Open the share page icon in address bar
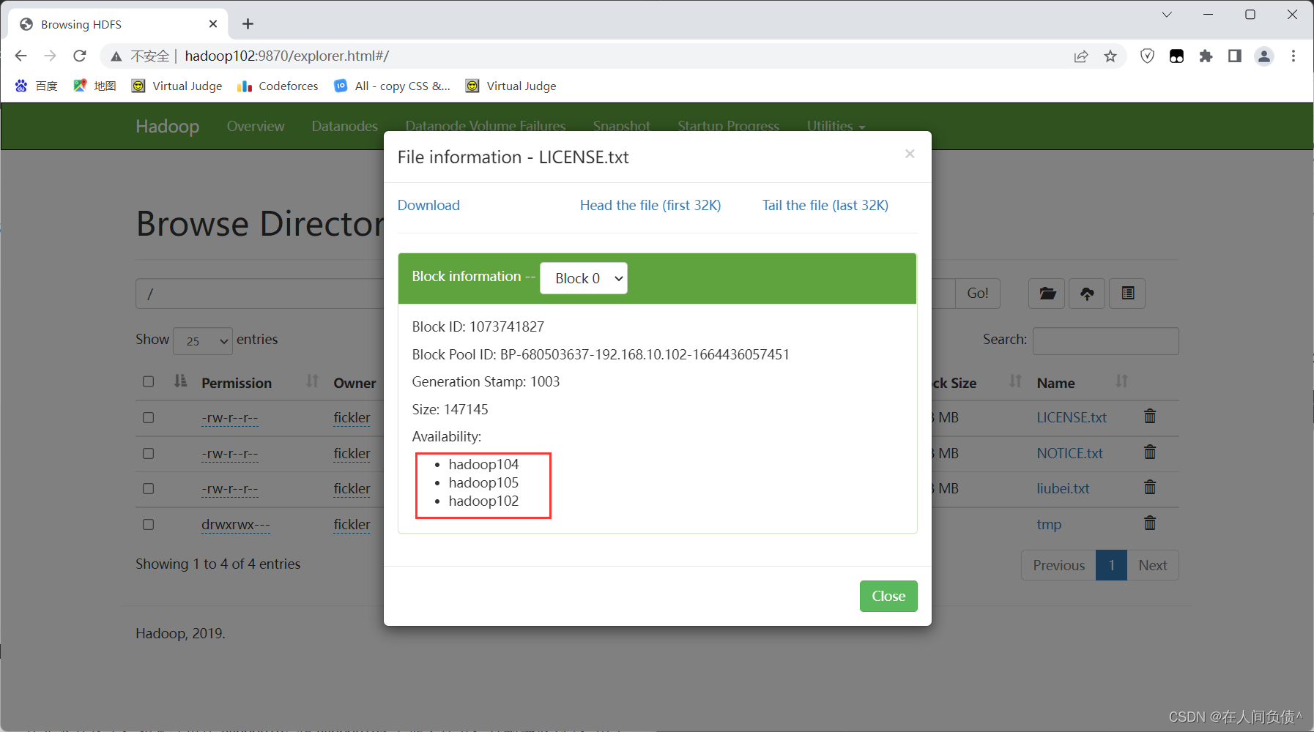 [x=1081, y=56]
